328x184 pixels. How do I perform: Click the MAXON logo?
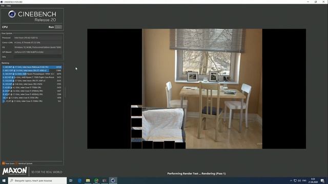point(14,171)
